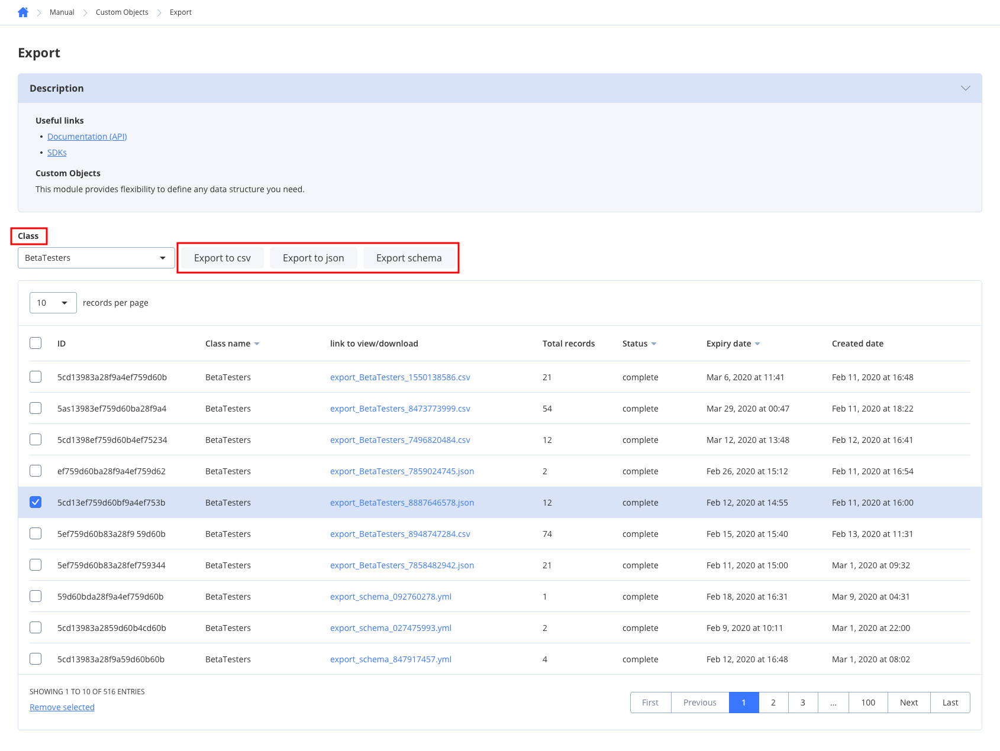This screenshot has width=1000, height=751.
Task: Download export_BetaTesters_7858482942.json
Action: click(402, 565)
